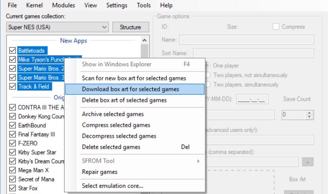Open the Tools menu

(144, 5)
